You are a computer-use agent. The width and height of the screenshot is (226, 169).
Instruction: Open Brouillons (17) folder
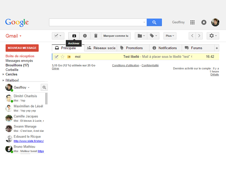[x=17, y=65]
